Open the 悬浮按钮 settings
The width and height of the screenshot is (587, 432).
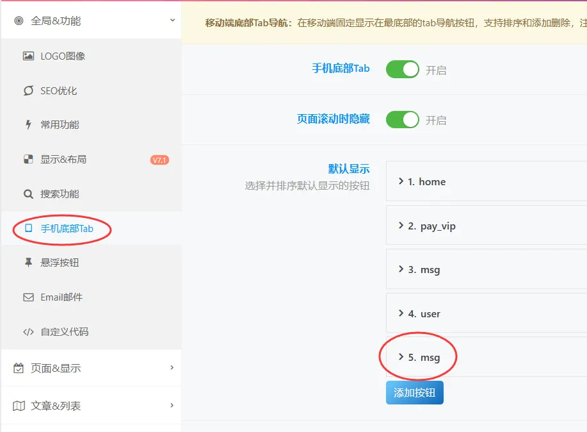tap(92, 263)
